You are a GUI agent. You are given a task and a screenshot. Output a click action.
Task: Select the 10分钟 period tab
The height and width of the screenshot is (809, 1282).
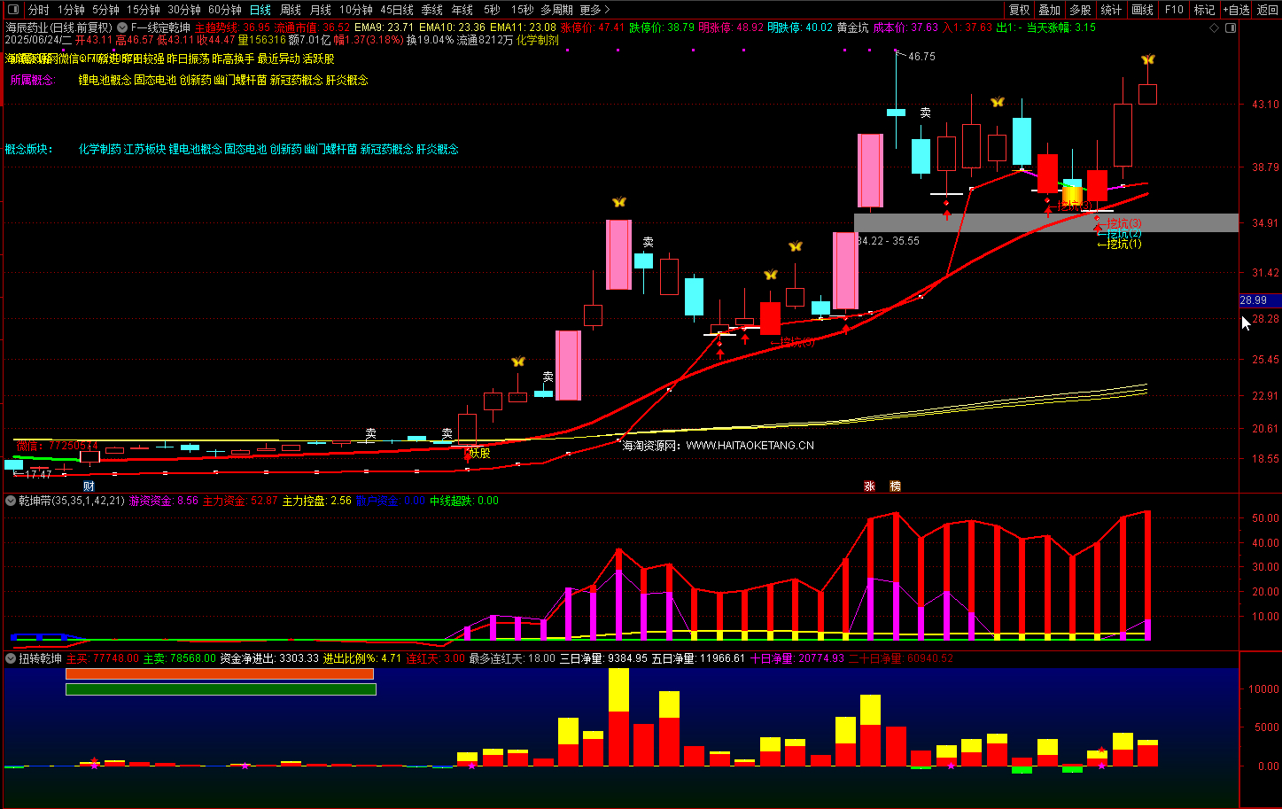[x=356, y=10]
